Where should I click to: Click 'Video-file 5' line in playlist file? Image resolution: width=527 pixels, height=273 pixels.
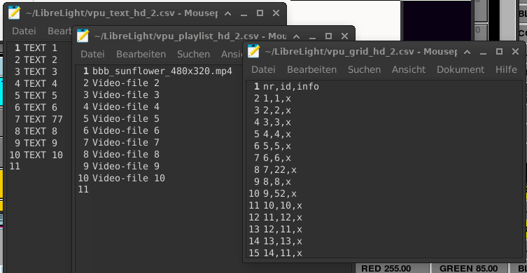click(x=126, y=119)
